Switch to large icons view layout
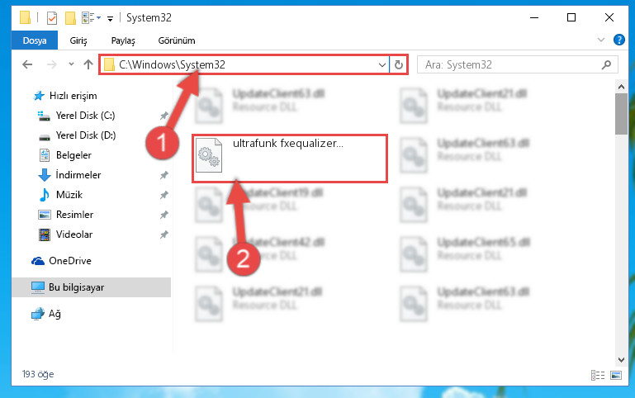This screenshot has width=635, height=398. [616, 376]
